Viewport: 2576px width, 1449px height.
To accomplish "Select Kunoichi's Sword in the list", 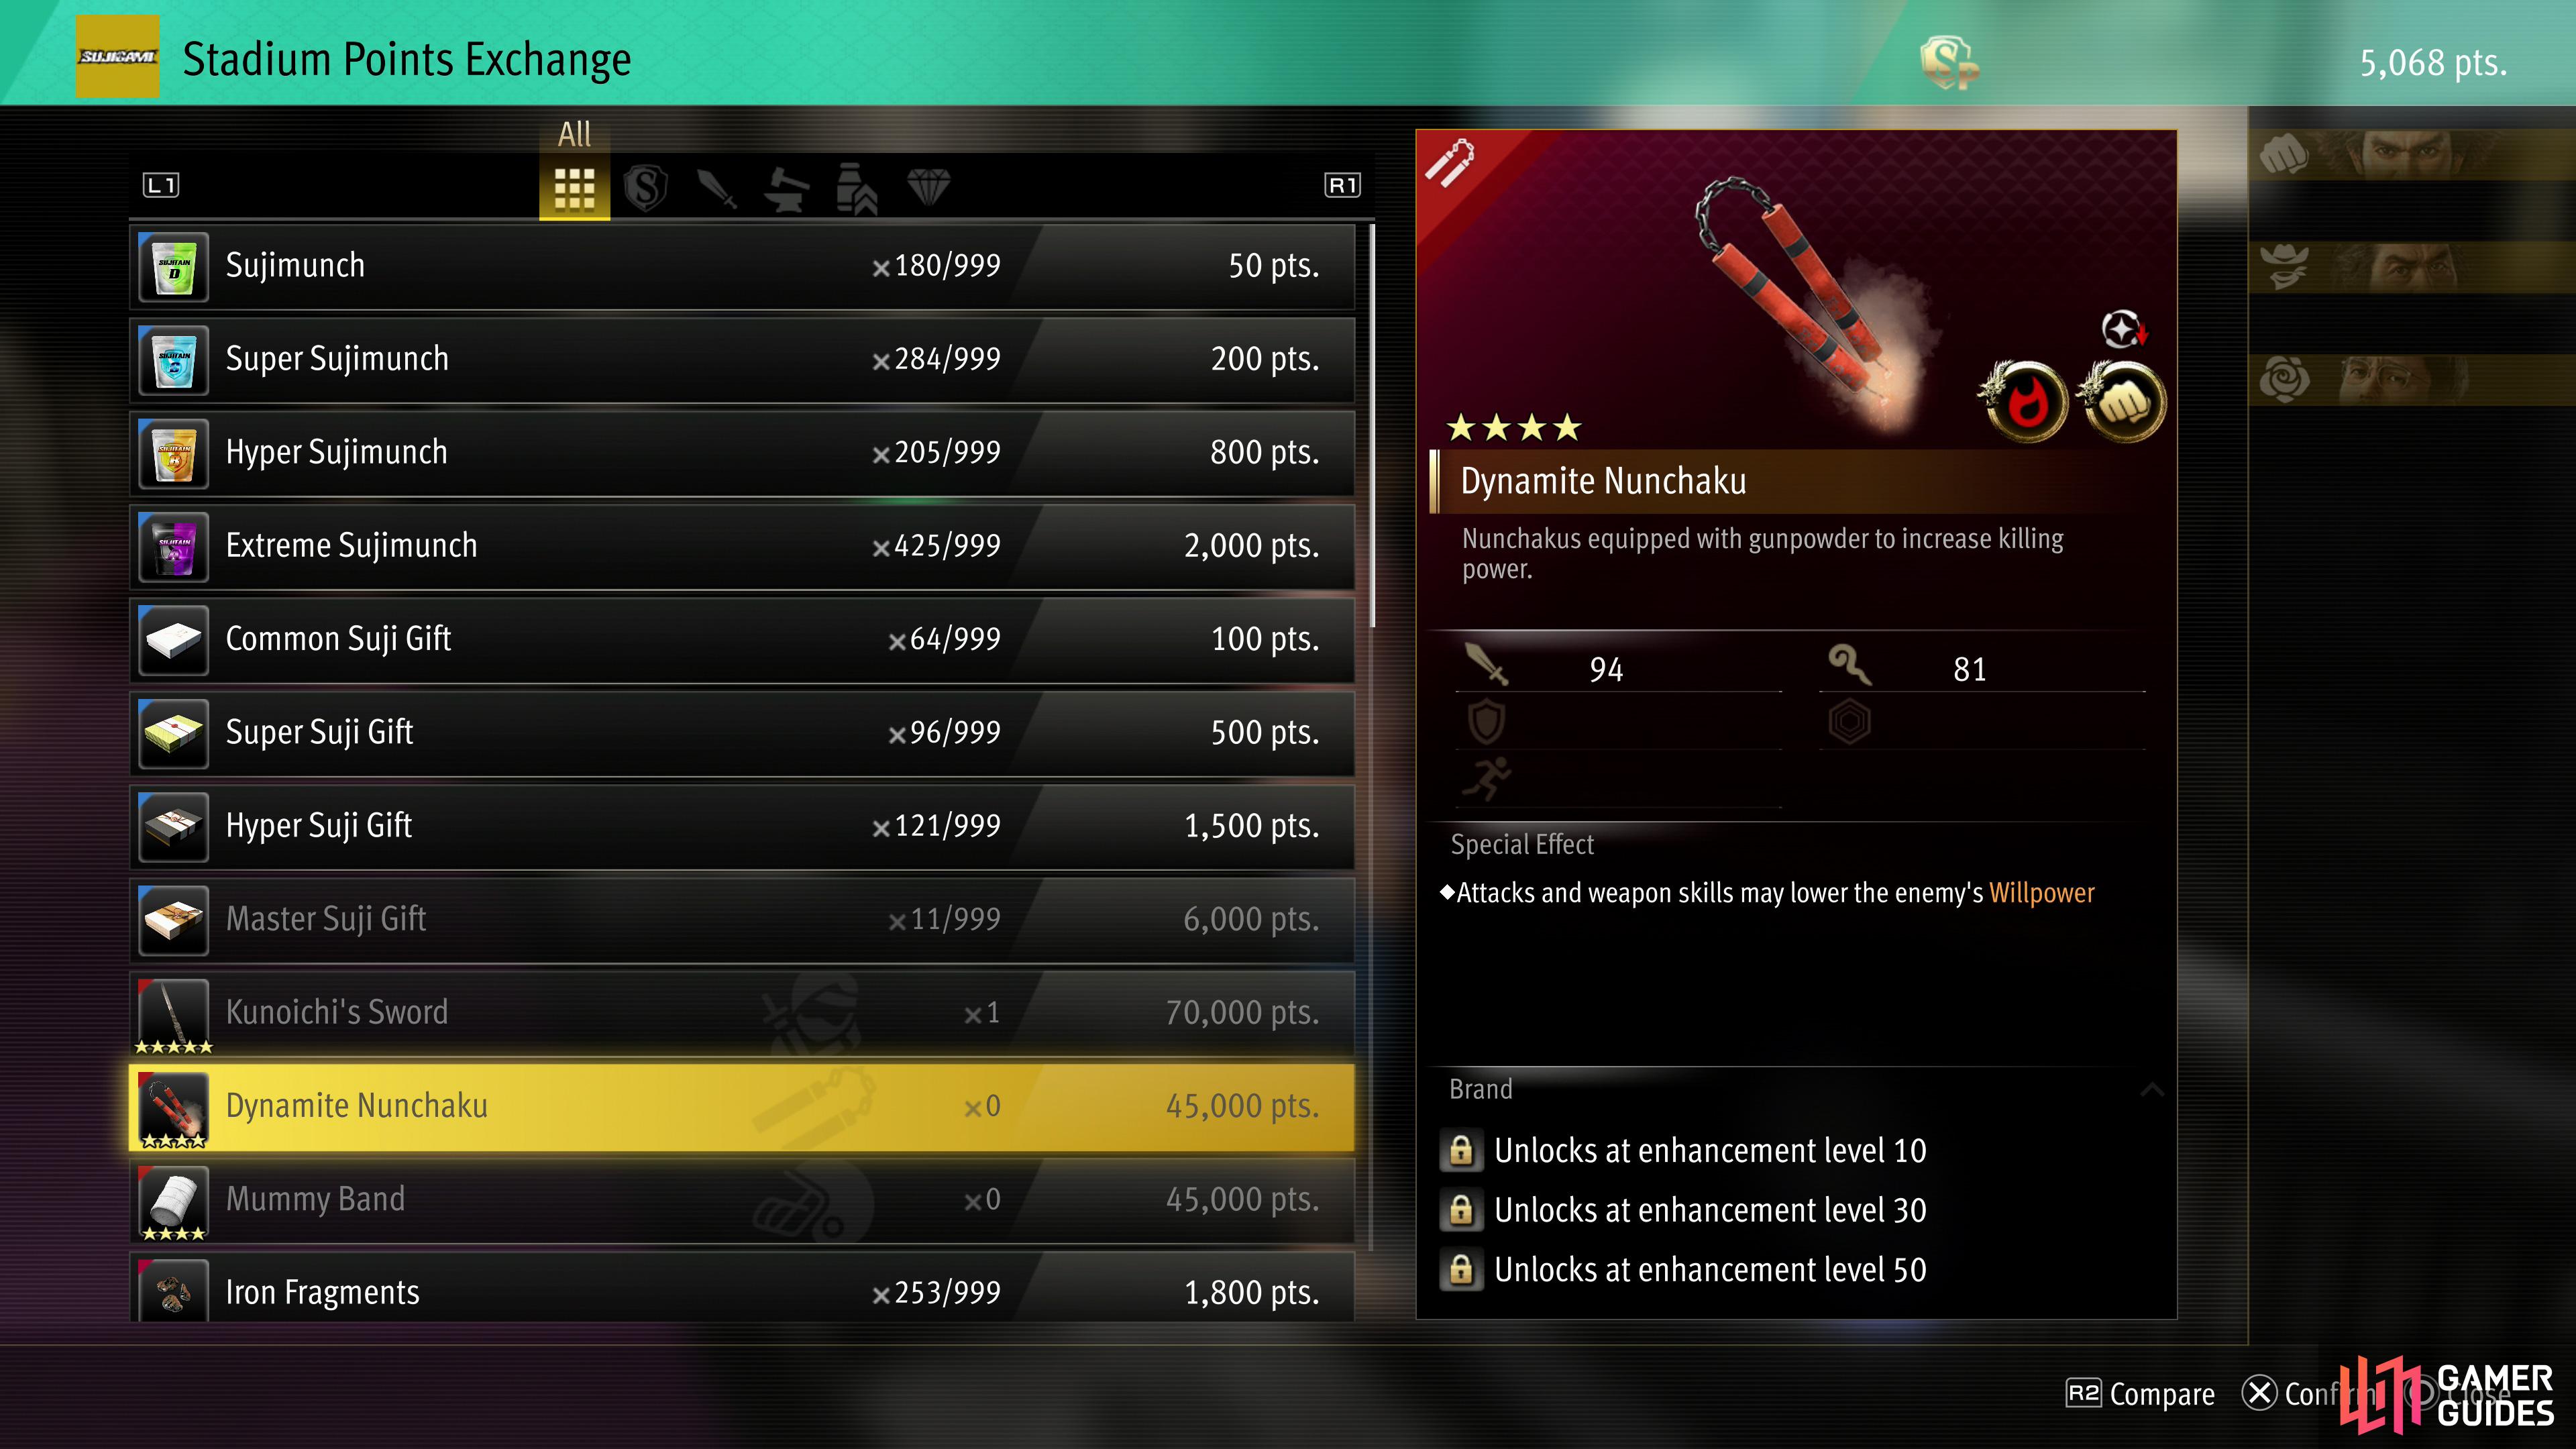I will pyautogui.click(x=742, y=1013).
